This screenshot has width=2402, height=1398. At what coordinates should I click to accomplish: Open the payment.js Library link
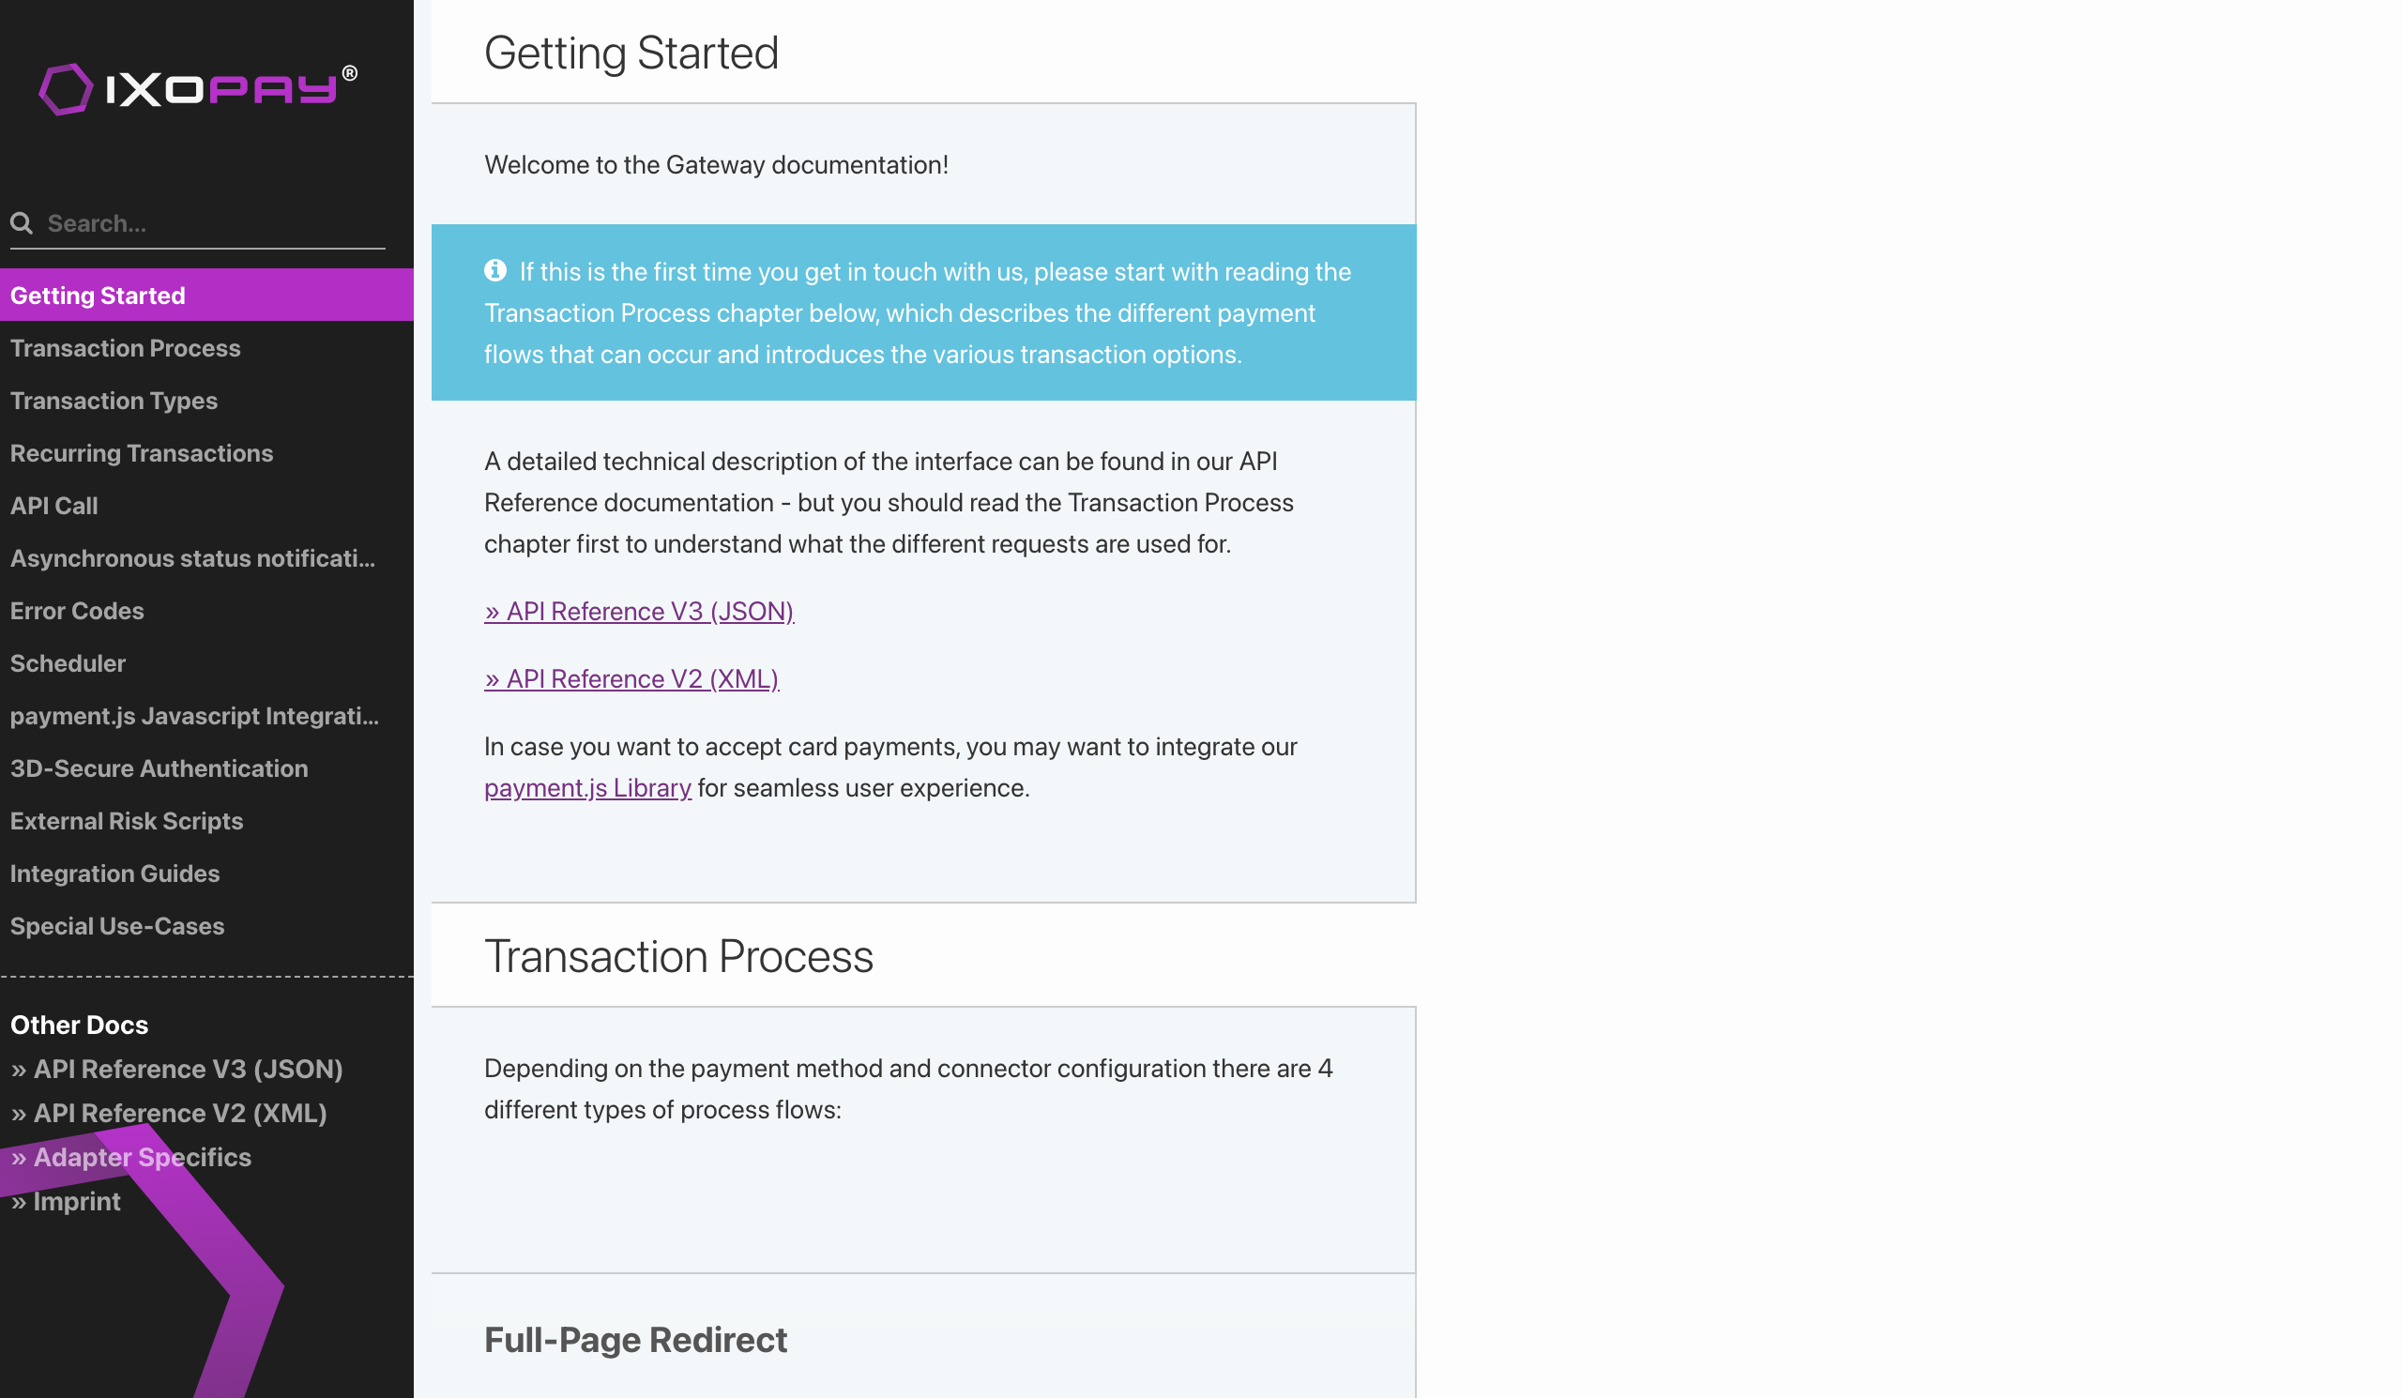point(587,787)
